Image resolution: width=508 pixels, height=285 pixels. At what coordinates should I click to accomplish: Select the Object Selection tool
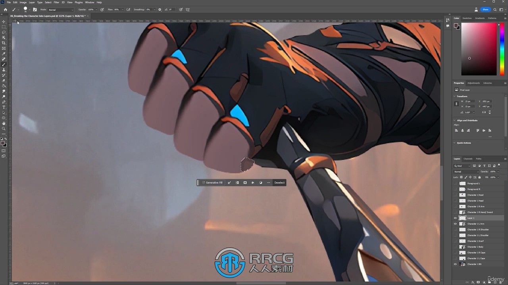click(4, 38)
